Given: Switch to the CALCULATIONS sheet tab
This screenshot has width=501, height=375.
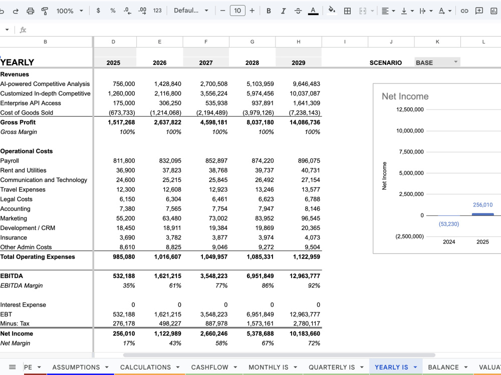Looking at the screenshot, I should point(145,367).
